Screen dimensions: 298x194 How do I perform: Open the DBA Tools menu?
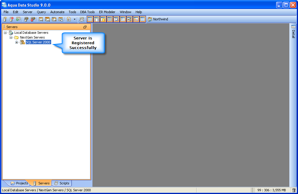click(x=87, y=12)
